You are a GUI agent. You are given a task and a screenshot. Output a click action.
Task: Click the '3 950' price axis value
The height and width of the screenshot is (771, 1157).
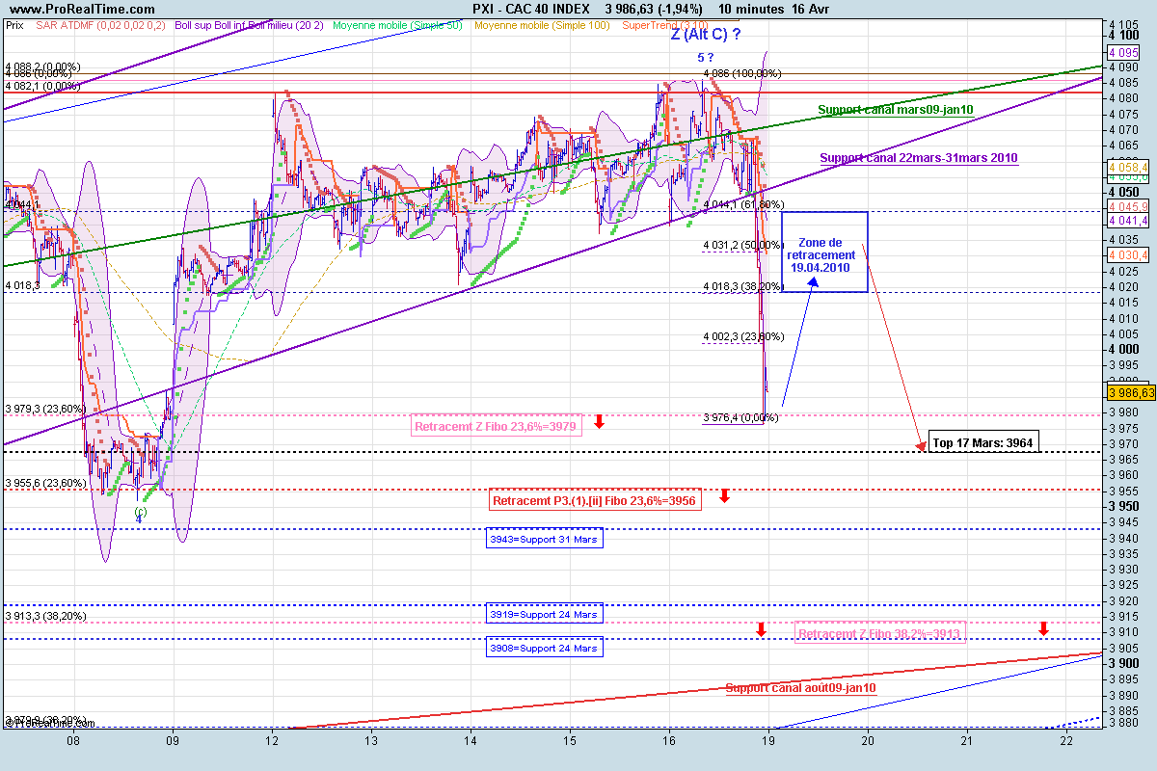[1125, 506]
